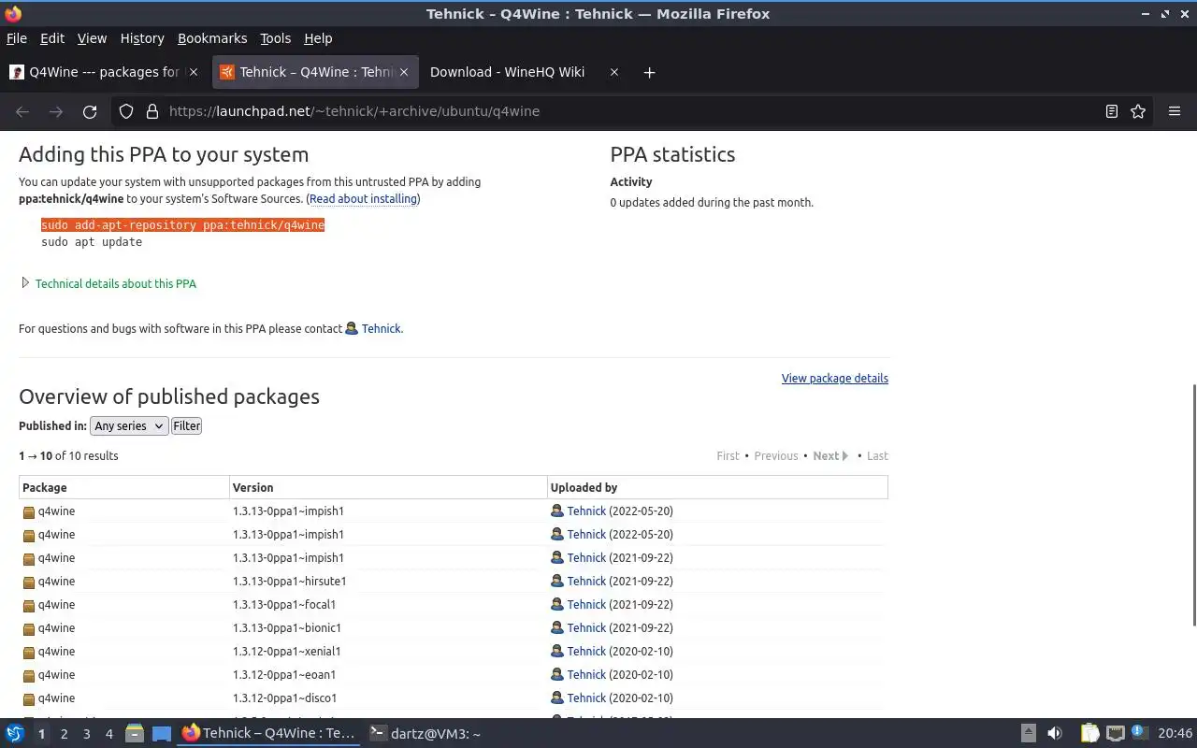Click the network connection tray icon
This screenshot has height=748, width=1197.
pyautogui.click(x=1116, y=733)
